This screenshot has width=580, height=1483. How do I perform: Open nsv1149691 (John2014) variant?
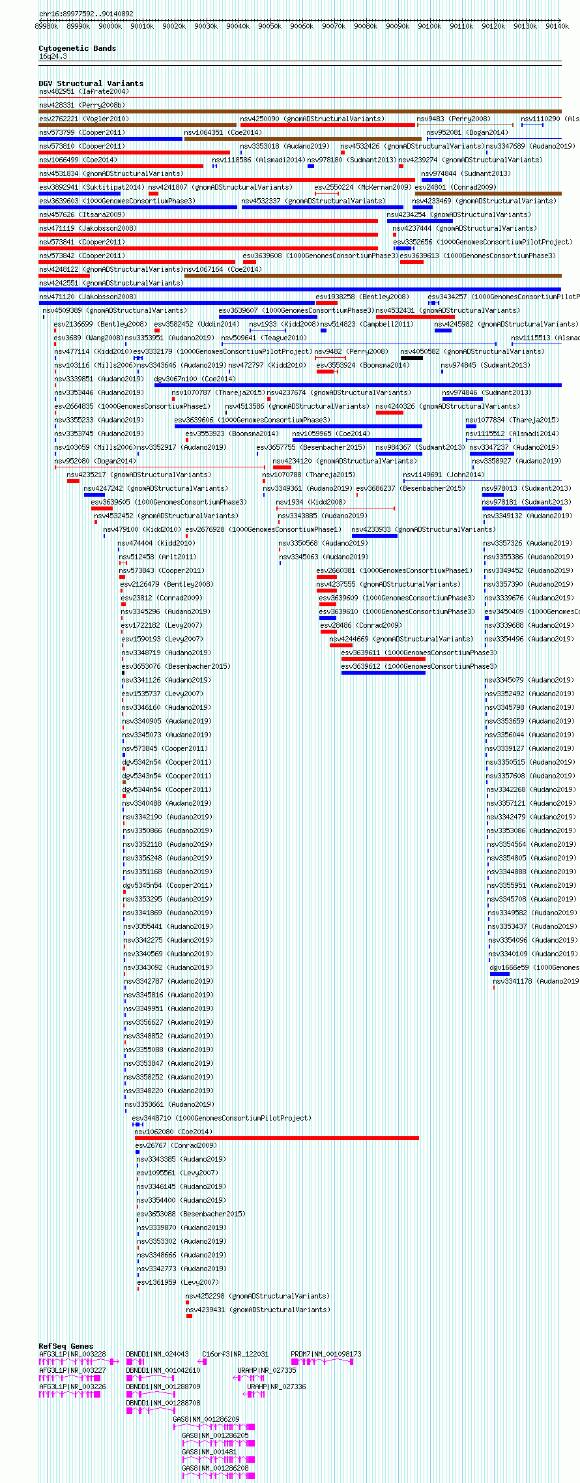[444, 475]
